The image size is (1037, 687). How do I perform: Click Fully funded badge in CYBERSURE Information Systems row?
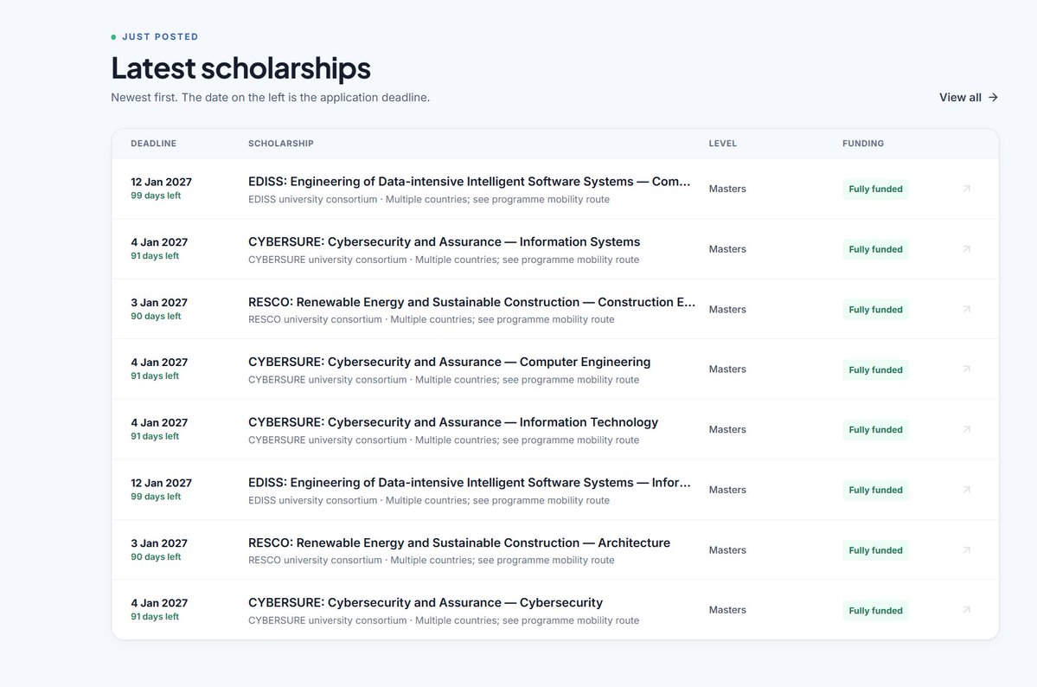[875, 249]
